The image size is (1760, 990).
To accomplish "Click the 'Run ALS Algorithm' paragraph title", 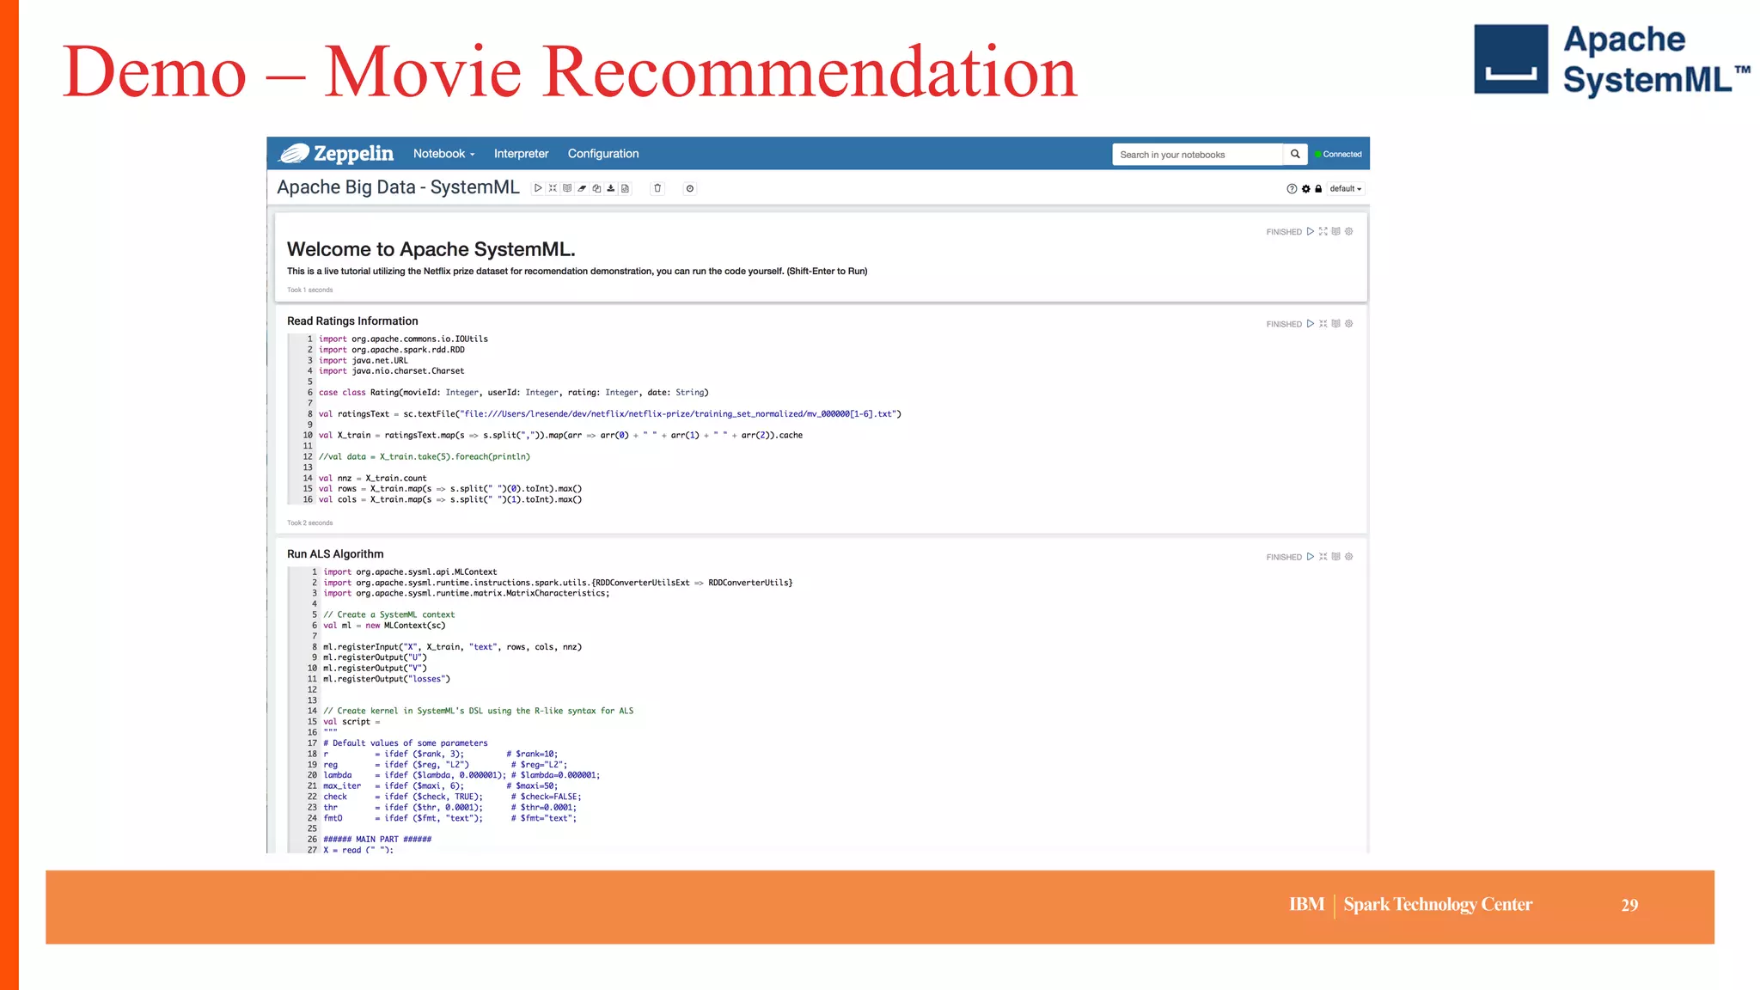I will click(335, 554).
